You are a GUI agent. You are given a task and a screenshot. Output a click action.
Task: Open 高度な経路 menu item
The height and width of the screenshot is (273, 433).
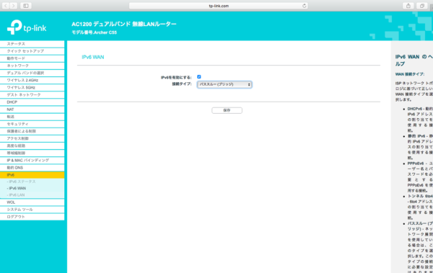point(32,146)
